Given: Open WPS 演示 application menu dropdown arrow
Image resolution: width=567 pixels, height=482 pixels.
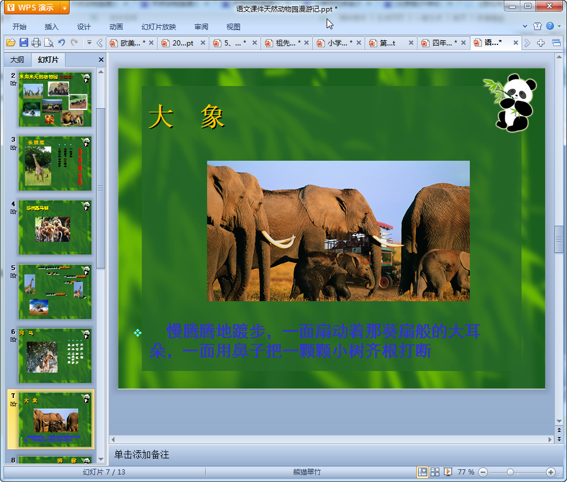Looking at the screenshot, I should point(64,7).
